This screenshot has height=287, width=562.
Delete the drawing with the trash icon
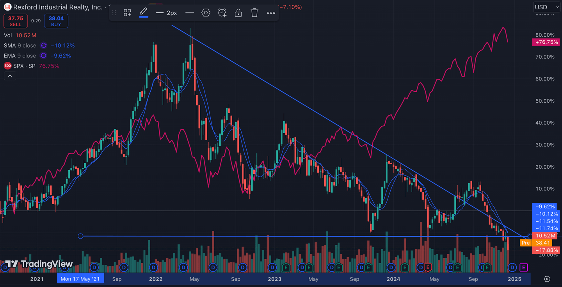point(254,13)
